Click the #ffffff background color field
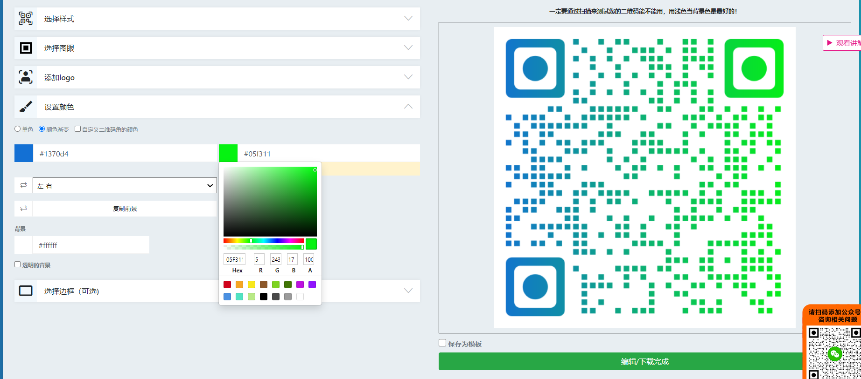 click(x=91, y=245)
